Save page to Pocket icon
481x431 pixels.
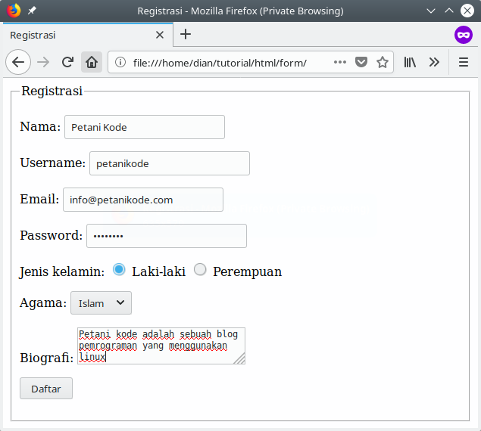[361, 62]
